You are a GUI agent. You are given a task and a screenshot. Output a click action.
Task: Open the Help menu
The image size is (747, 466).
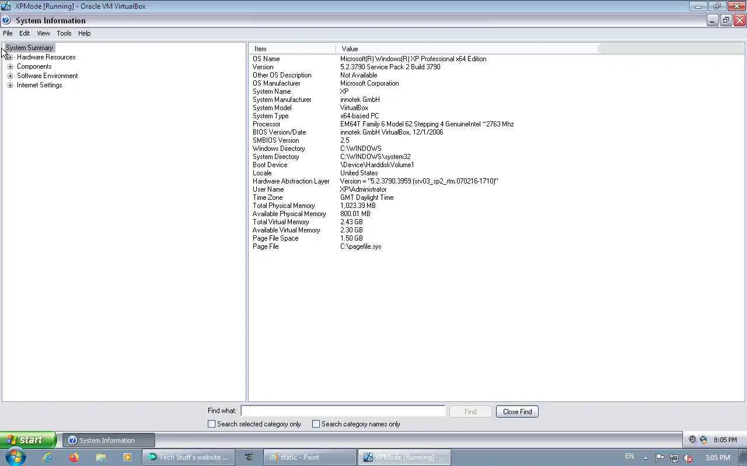click(x=84, y=33)
